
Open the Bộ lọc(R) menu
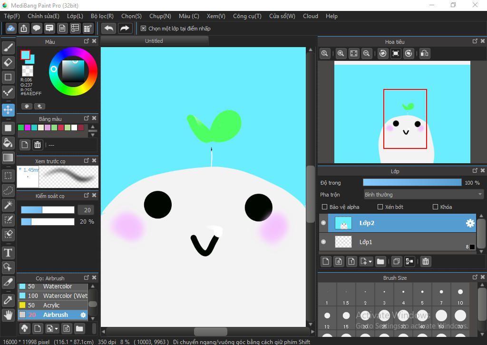[102, 16]
